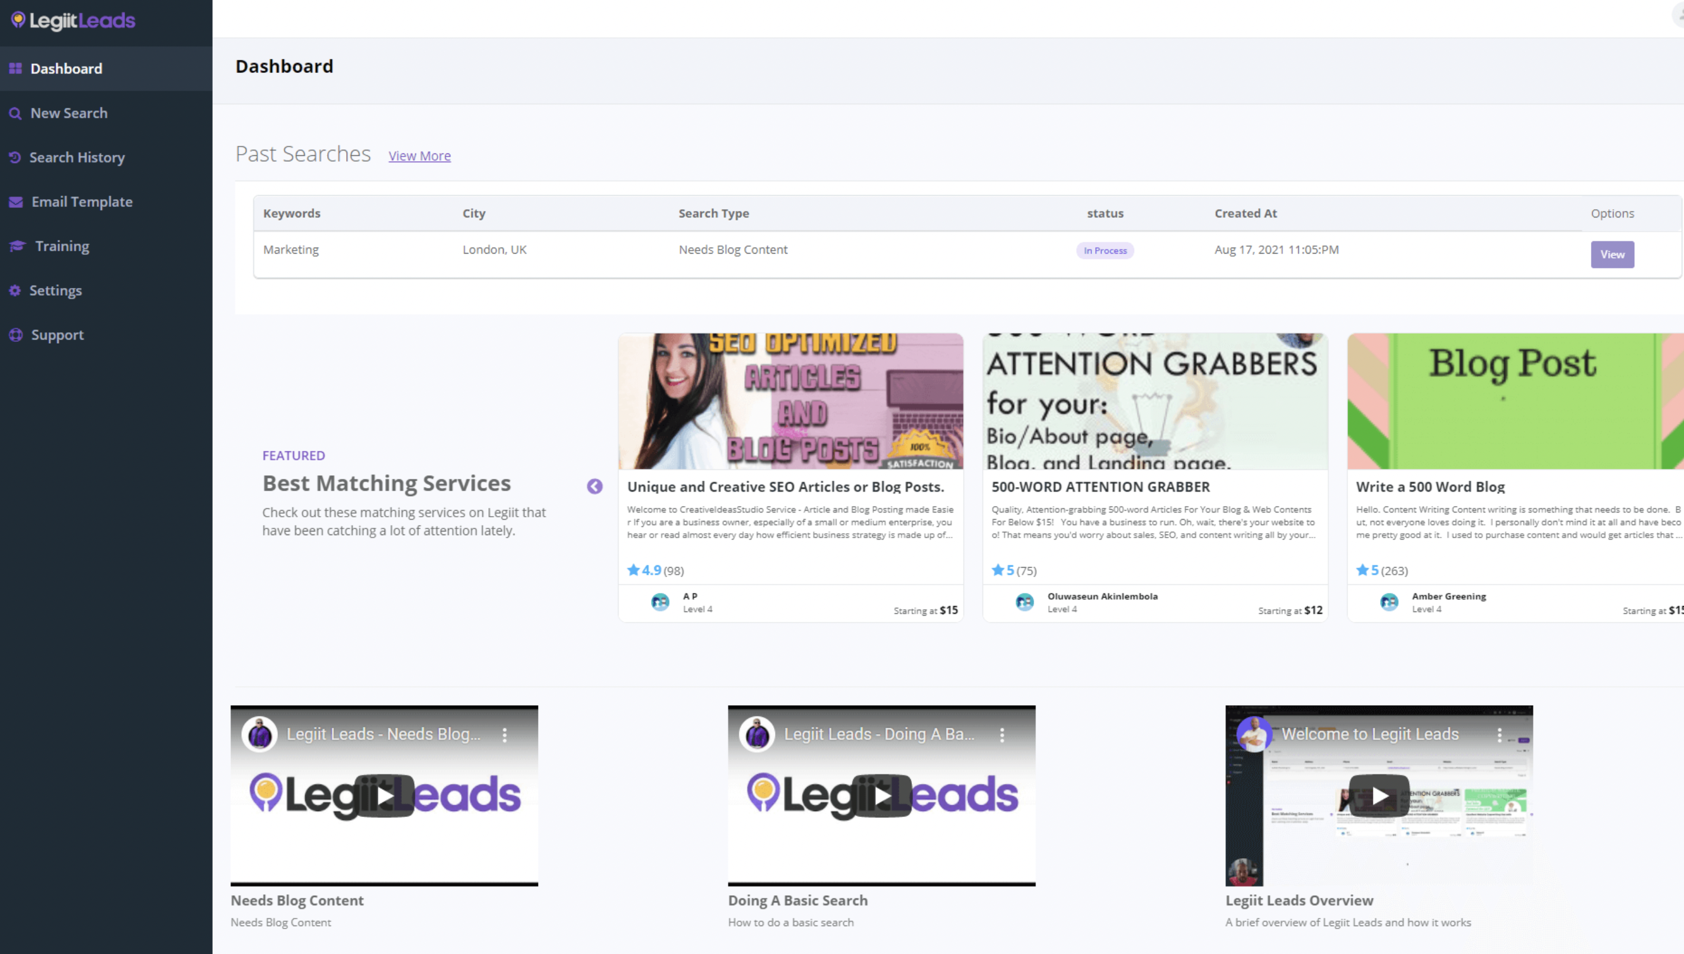
Task: Click the New Search magnifier icon
Action: tap(15, 113)
